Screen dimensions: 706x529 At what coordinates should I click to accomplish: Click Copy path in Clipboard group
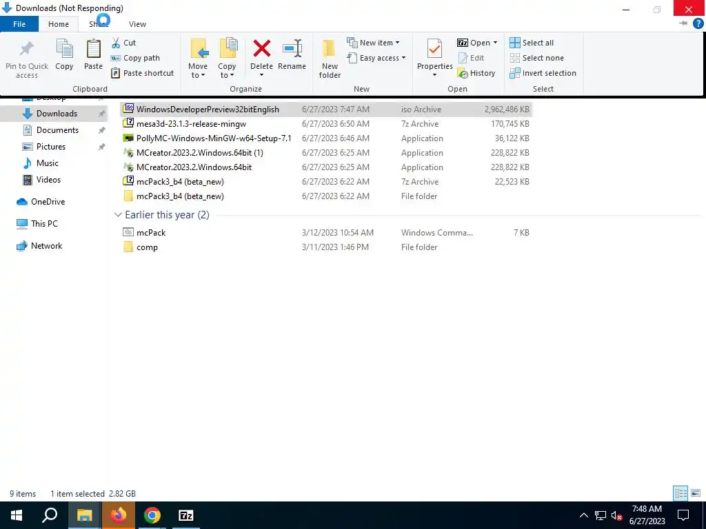(136, 58)
